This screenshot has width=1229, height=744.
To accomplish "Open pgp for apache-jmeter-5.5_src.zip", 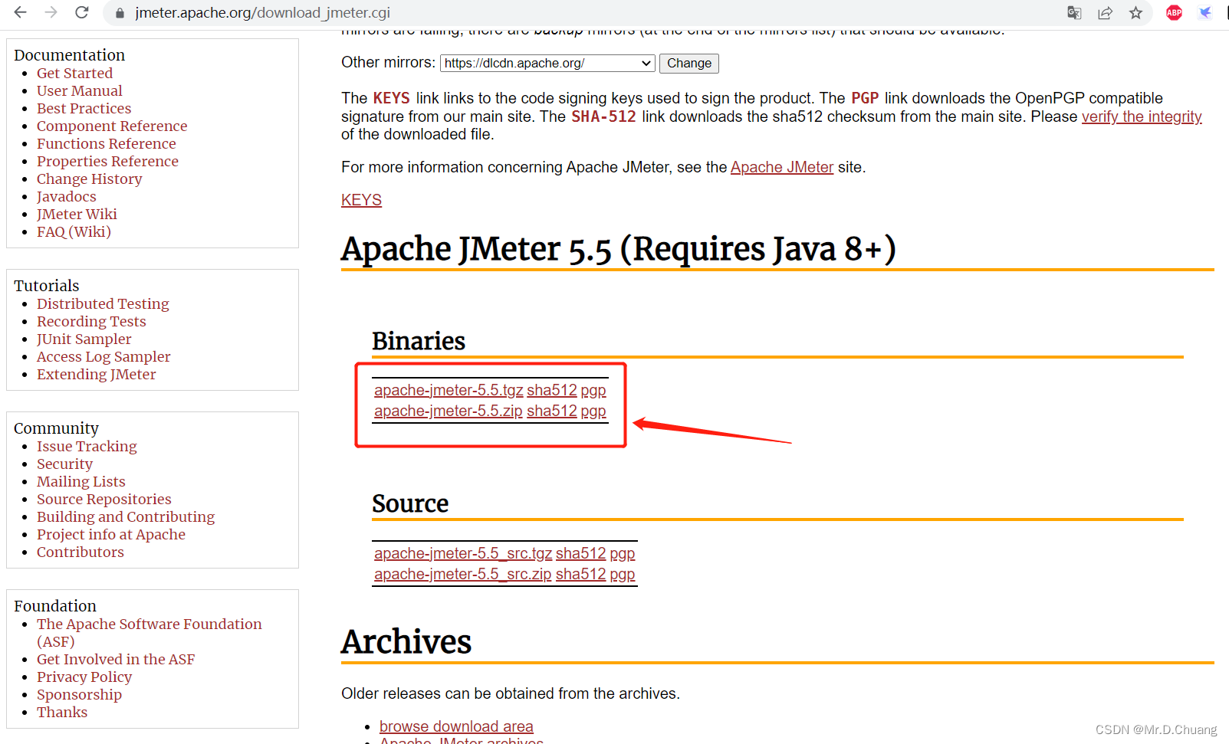I will pos(623,574).
